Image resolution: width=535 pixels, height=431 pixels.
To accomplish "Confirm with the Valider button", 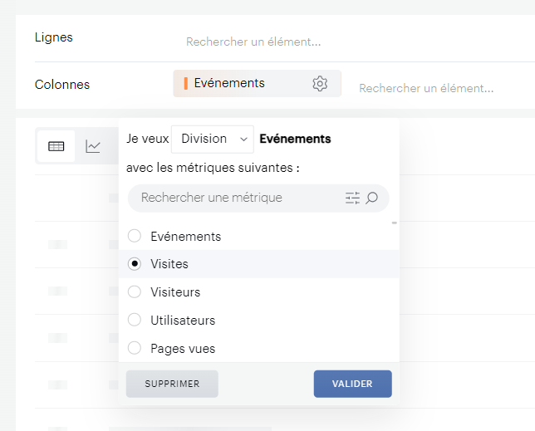I will point(352,384).
